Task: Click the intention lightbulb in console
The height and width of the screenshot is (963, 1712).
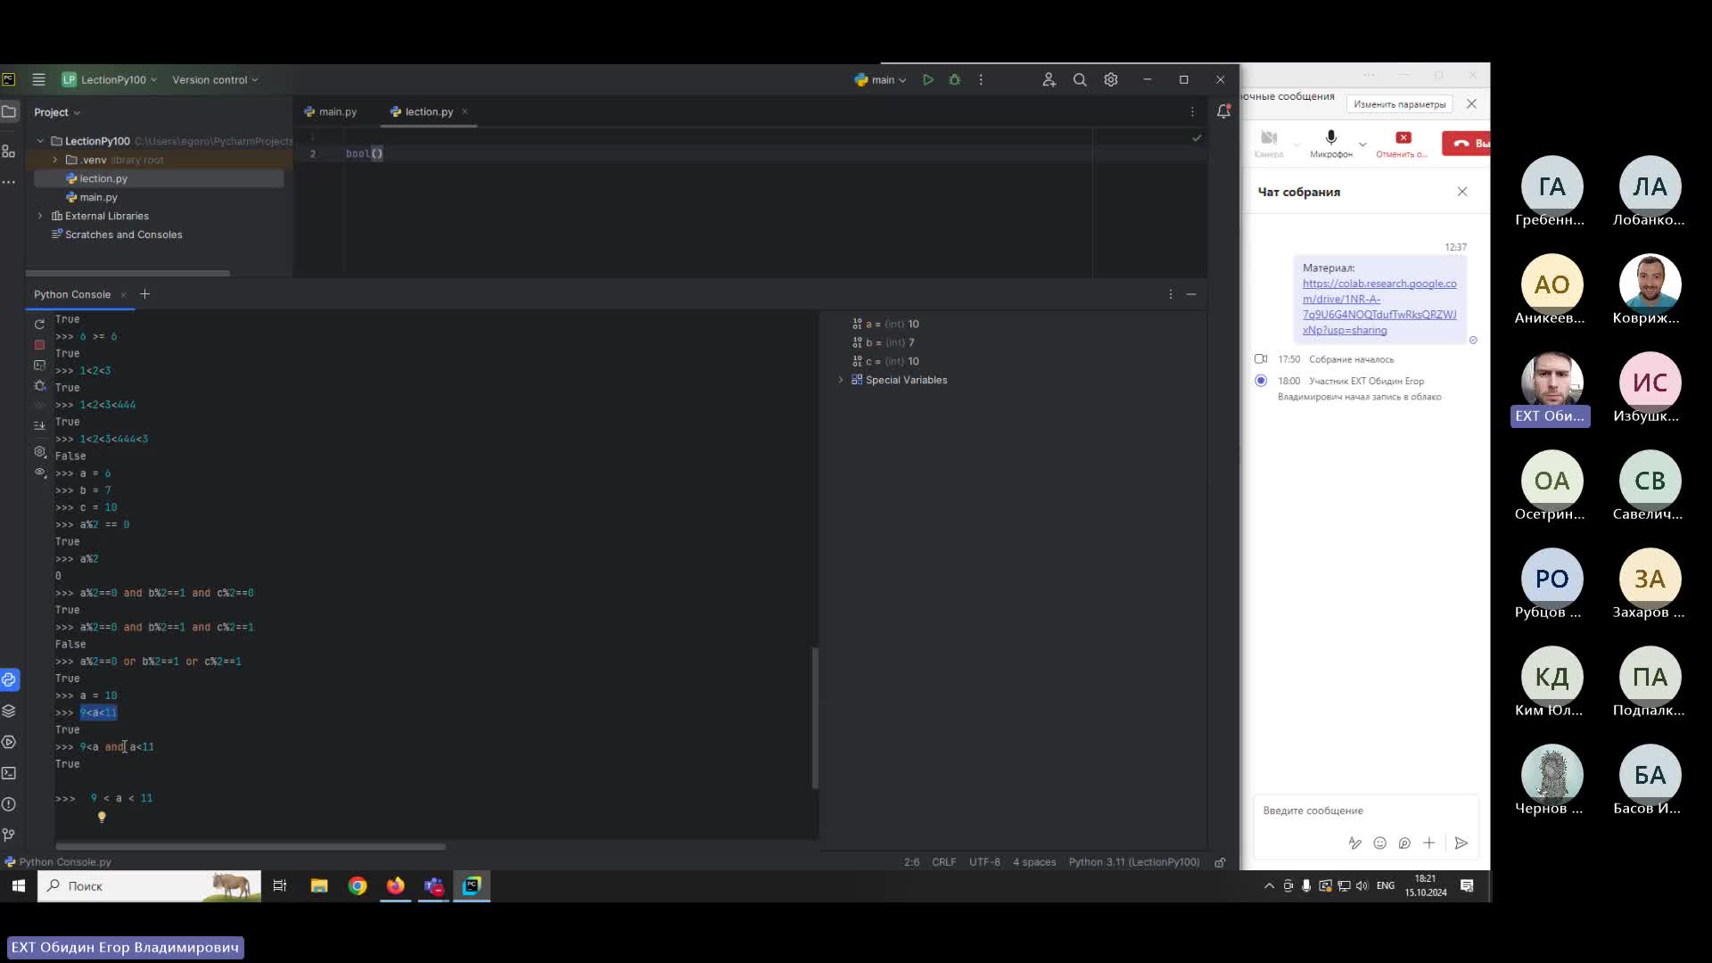Action: (102, 817)
